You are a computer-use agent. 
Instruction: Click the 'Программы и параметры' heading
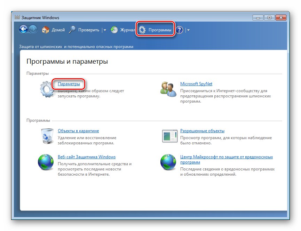point(67,61)
